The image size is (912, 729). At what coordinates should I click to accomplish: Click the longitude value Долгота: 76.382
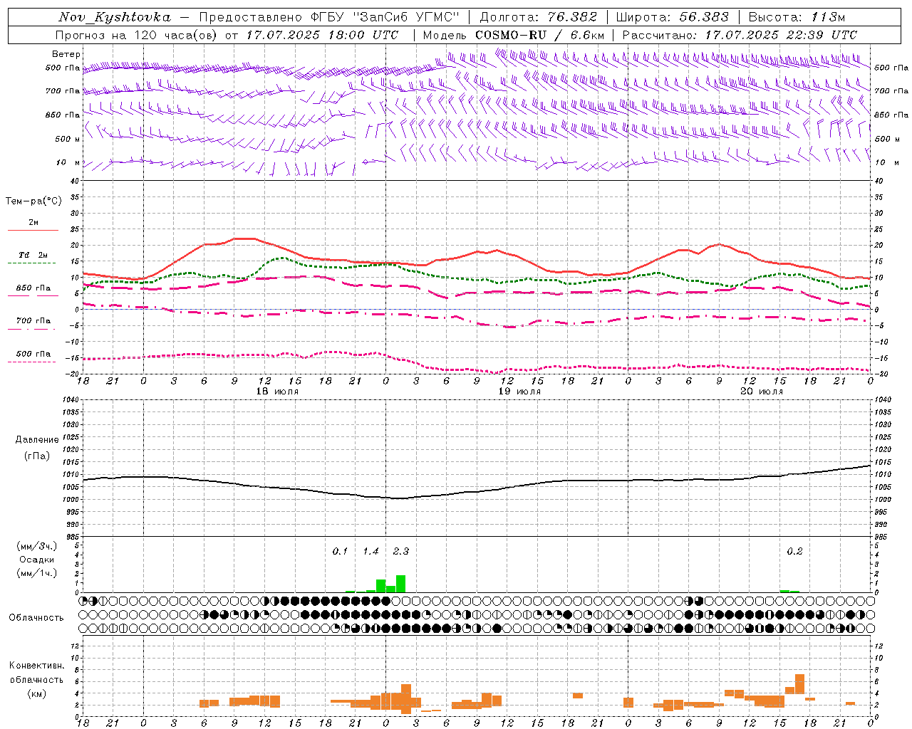(539, 17)
